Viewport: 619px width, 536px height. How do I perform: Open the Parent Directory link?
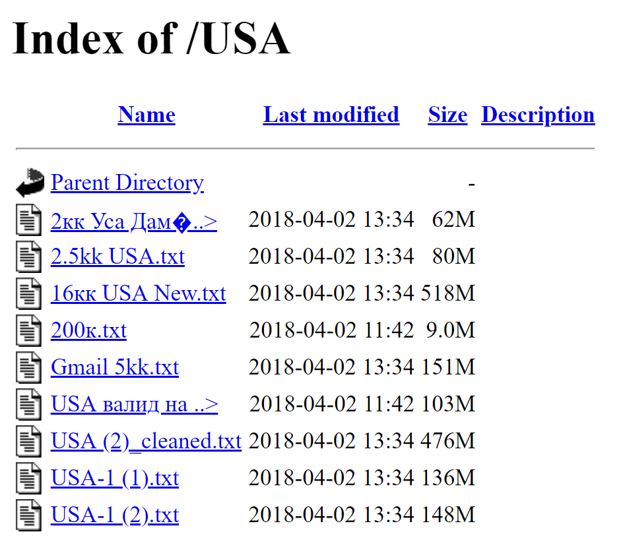click(x=127, y=183)
